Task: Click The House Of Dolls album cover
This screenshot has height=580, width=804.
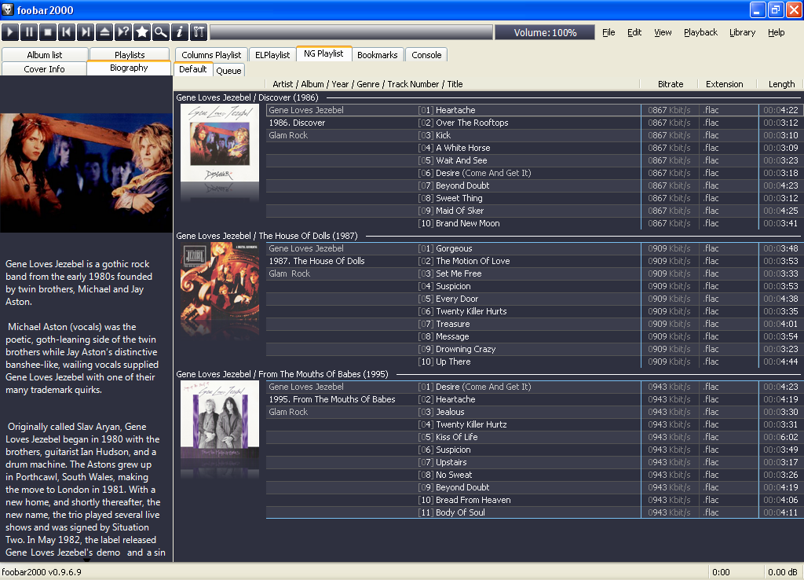Action: (220, 281)
